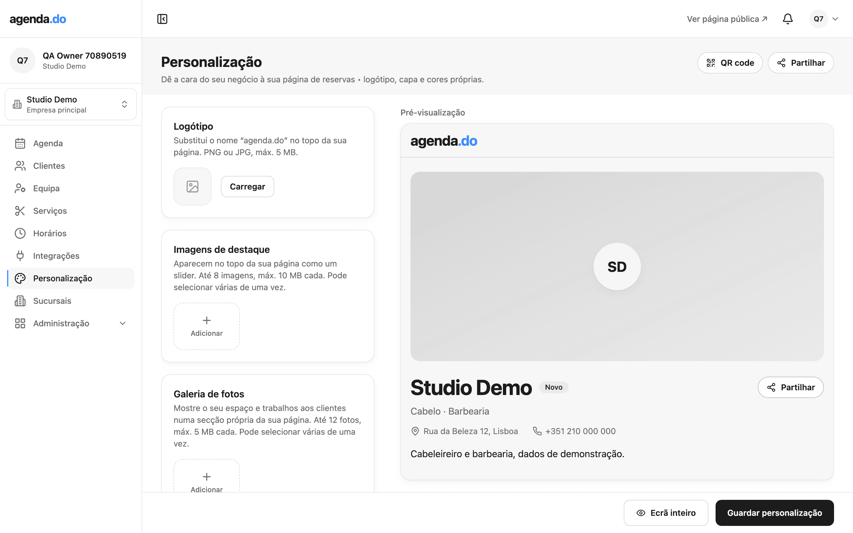Click the location pin icon in preview
Image resolution: width=853 pixels, height=533 pixels.
pyautogui.click(x=415, y=431)
